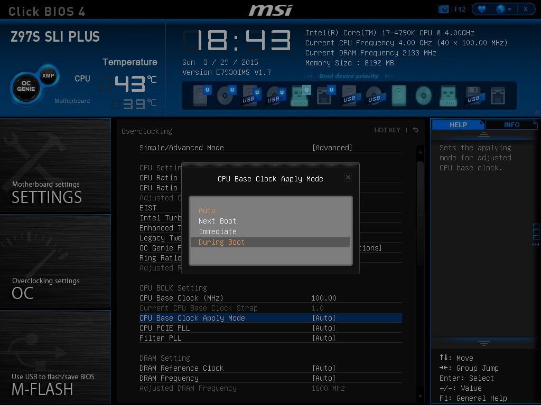
Task: Select the UEFI USB CD/DVD boot icon
Action: (x=276, y=96)
